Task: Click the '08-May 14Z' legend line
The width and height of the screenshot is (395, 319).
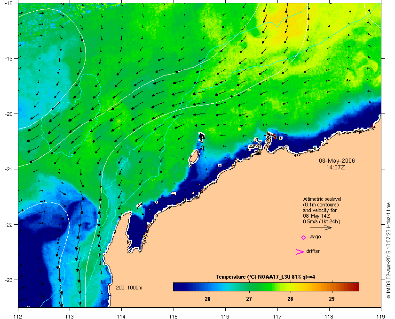Action: pyautogui.click(x=316, y=216)
